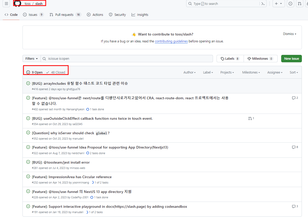Open author yoonminsang profile link

pyautogui.click(x=81, y=182)
